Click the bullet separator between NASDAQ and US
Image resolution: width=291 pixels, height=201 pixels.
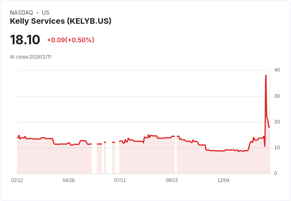click(37, 13)
